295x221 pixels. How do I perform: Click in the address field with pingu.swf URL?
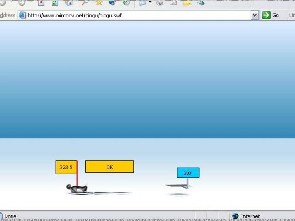pos(138,15)
